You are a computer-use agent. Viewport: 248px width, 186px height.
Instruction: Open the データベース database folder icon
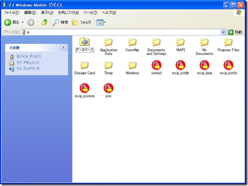(x=85, y=42)
